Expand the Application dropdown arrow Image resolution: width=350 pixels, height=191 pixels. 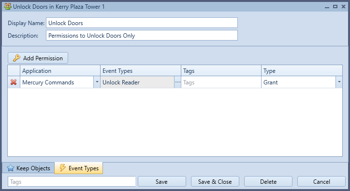pos(97,82)
